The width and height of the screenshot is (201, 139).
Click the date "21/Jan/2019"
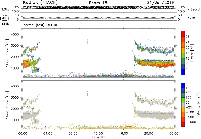click(161, 3)
